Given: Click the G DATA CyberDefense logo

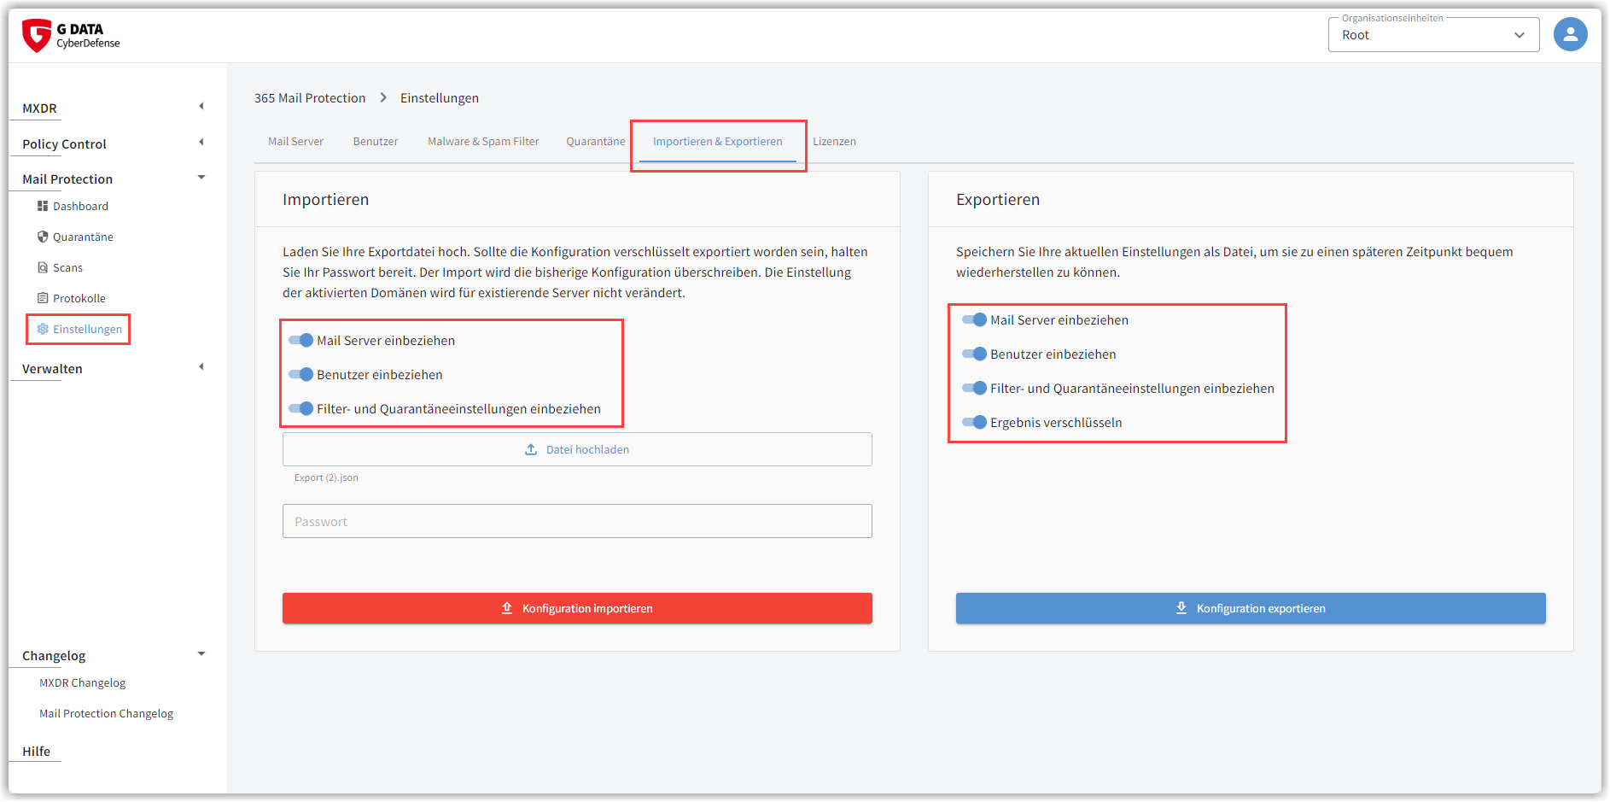Looking at the screenshot, I should [71, 35].
